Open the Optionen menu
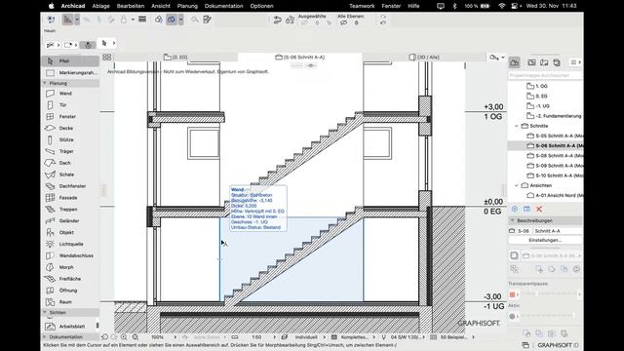 click(261, 6)
